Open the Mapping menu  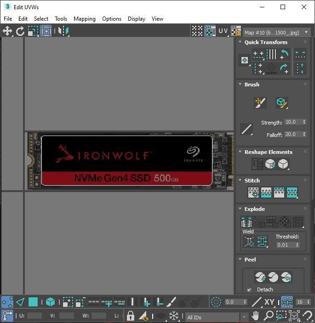(85, 19)
